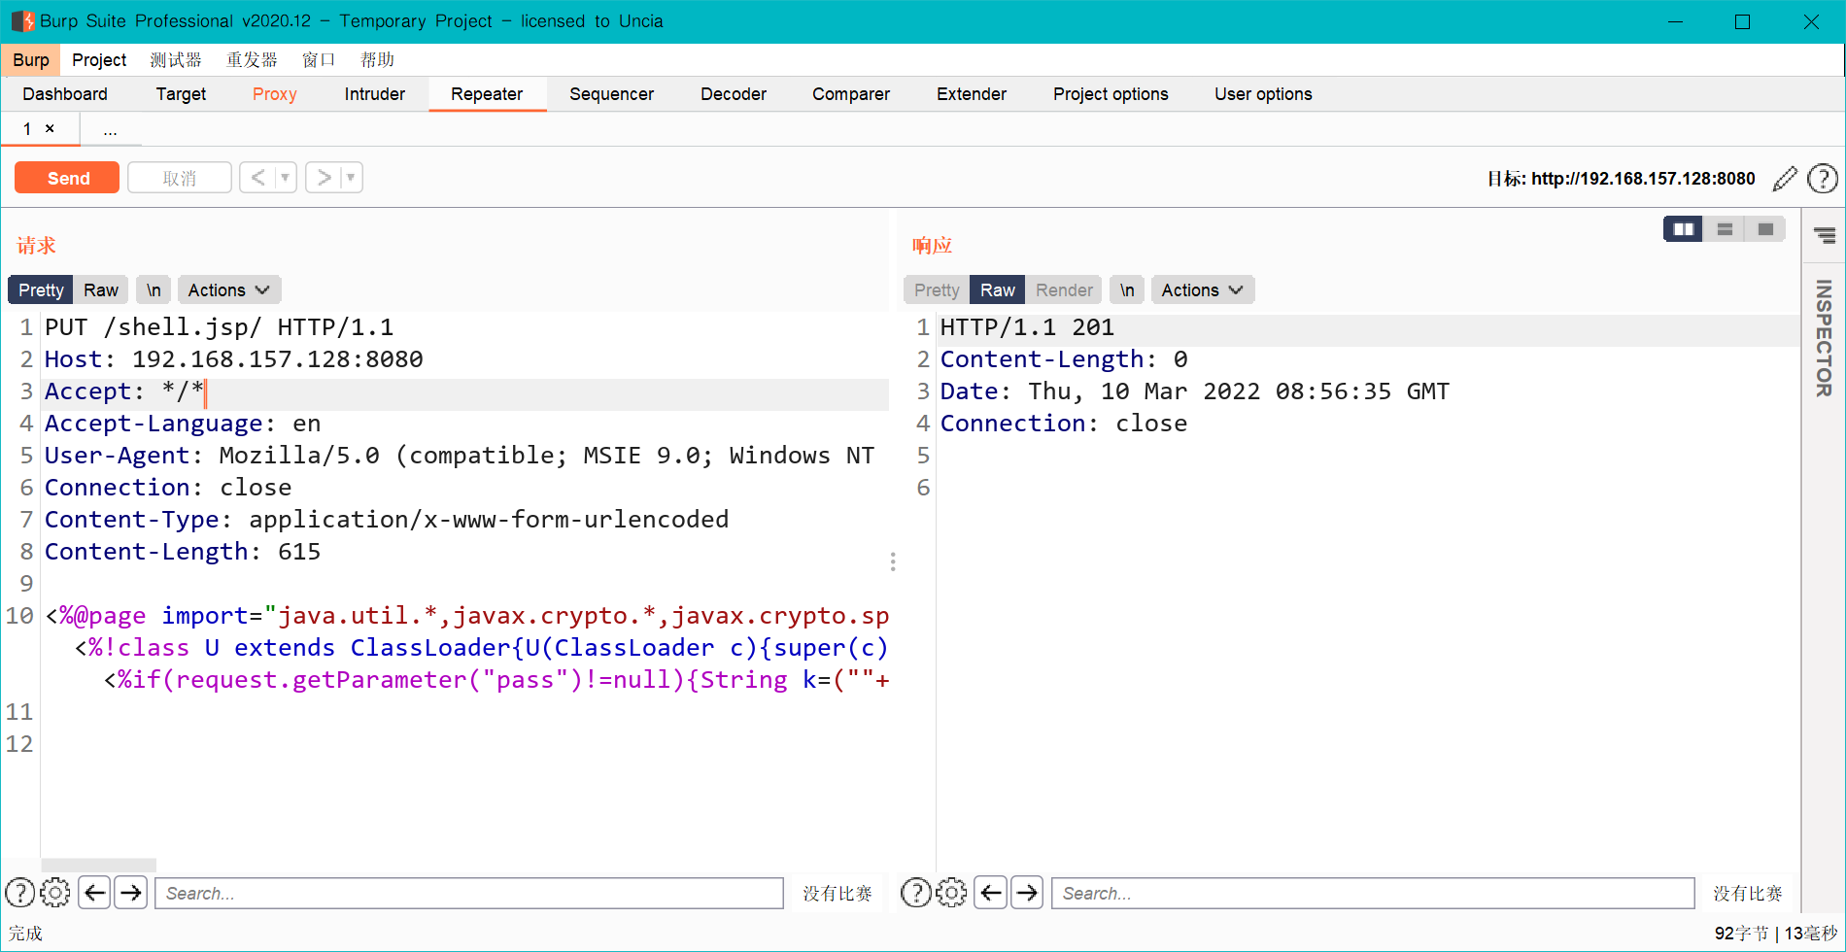The height and width of the screenshot is (952, 1846).
Task: Select side-by-side split layout icon
Action: pos(1684,229)
